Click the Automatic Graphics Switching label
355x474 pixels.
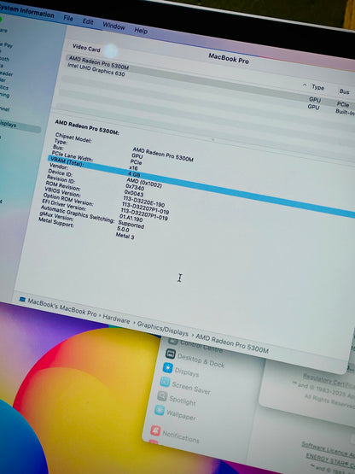78,214
